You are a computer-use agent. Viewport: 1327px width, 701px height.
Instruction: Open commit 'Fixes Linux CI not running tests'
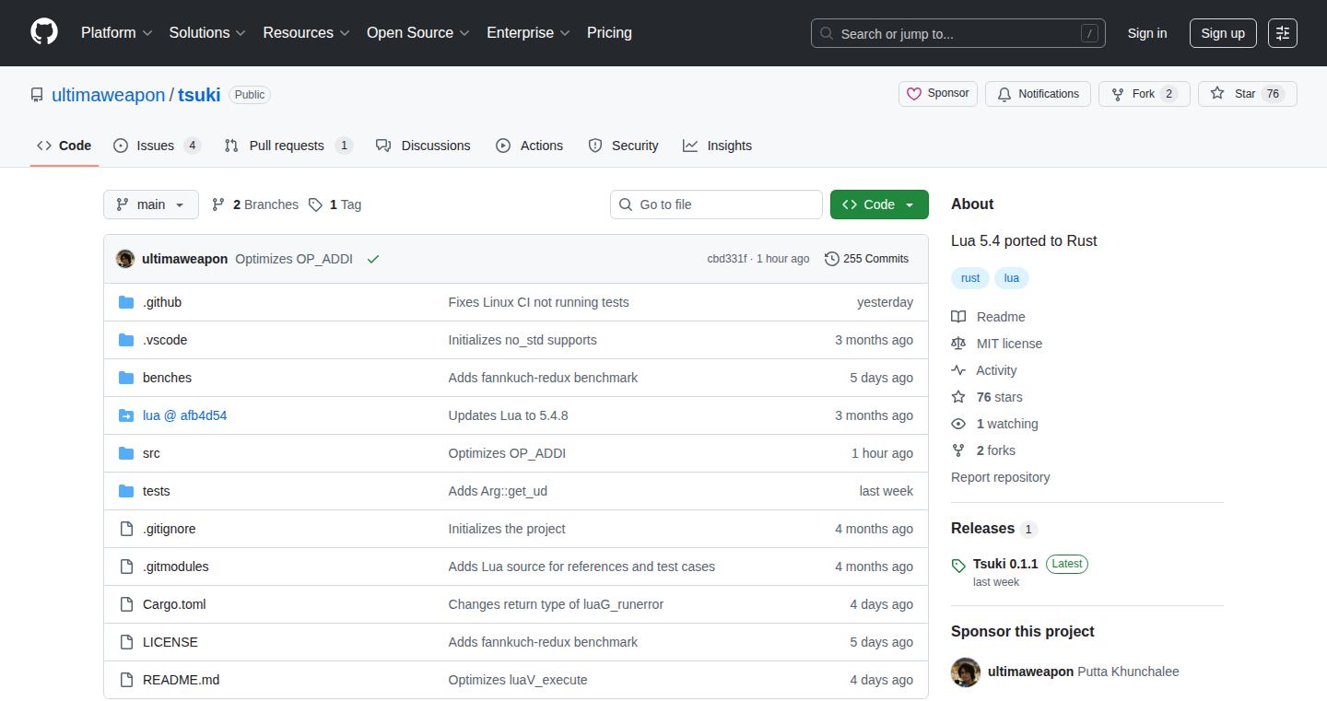(x=539, y=302)
